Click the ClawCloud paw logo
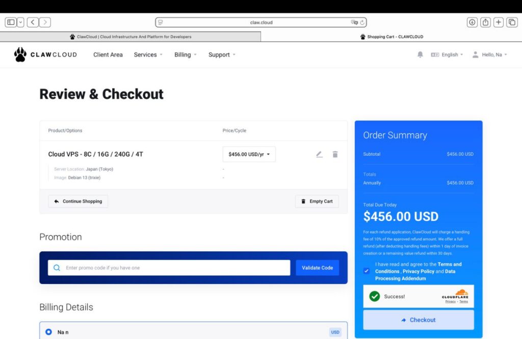Screen dimensions: 522x339 coord(20,54)
